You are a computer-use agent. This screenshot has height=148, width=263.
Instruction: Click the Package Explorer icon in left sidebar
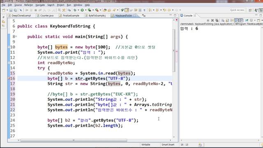pos(4,22)
